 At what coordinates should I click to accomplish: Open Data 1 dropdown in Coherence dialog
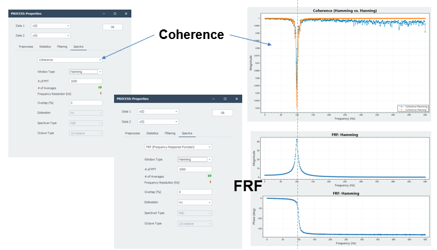tap(51, 26)
